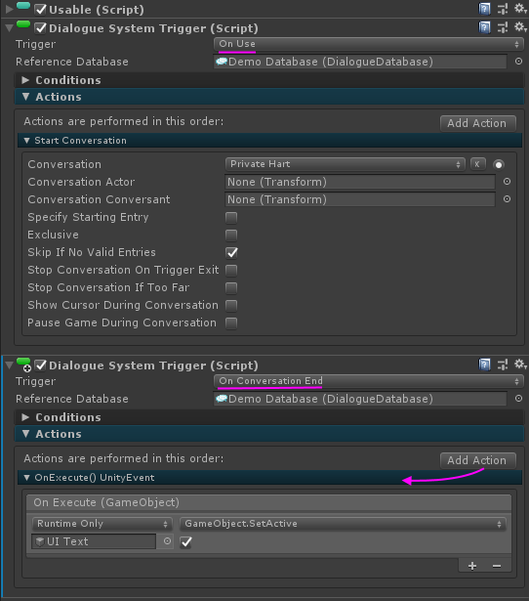The height and width of the screenshot is (601, 529).
Task: Disable the Usable script component checkbox
Action: pos(40,9)
